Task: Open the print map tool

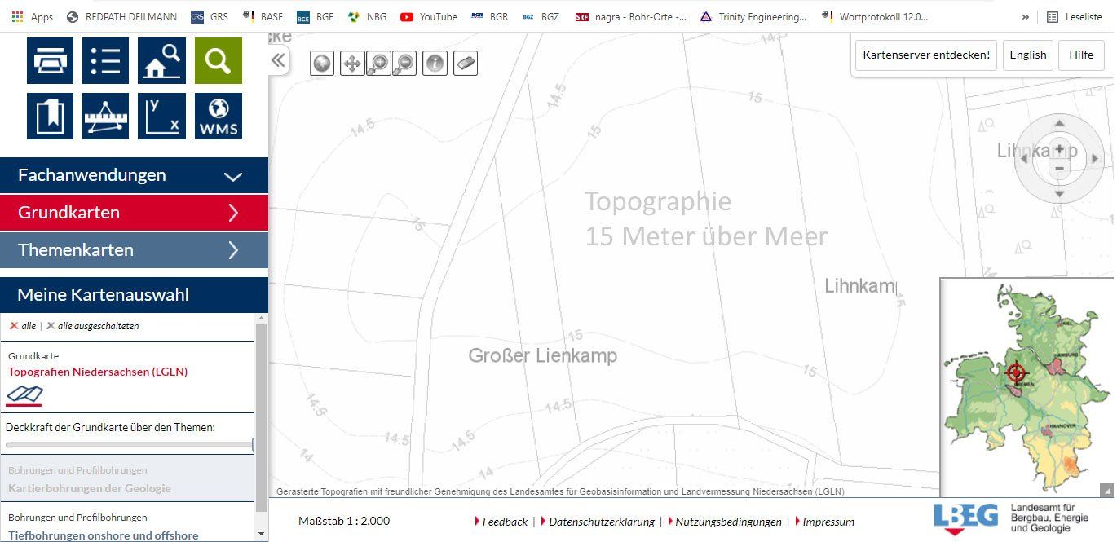Action: point(50,60)
